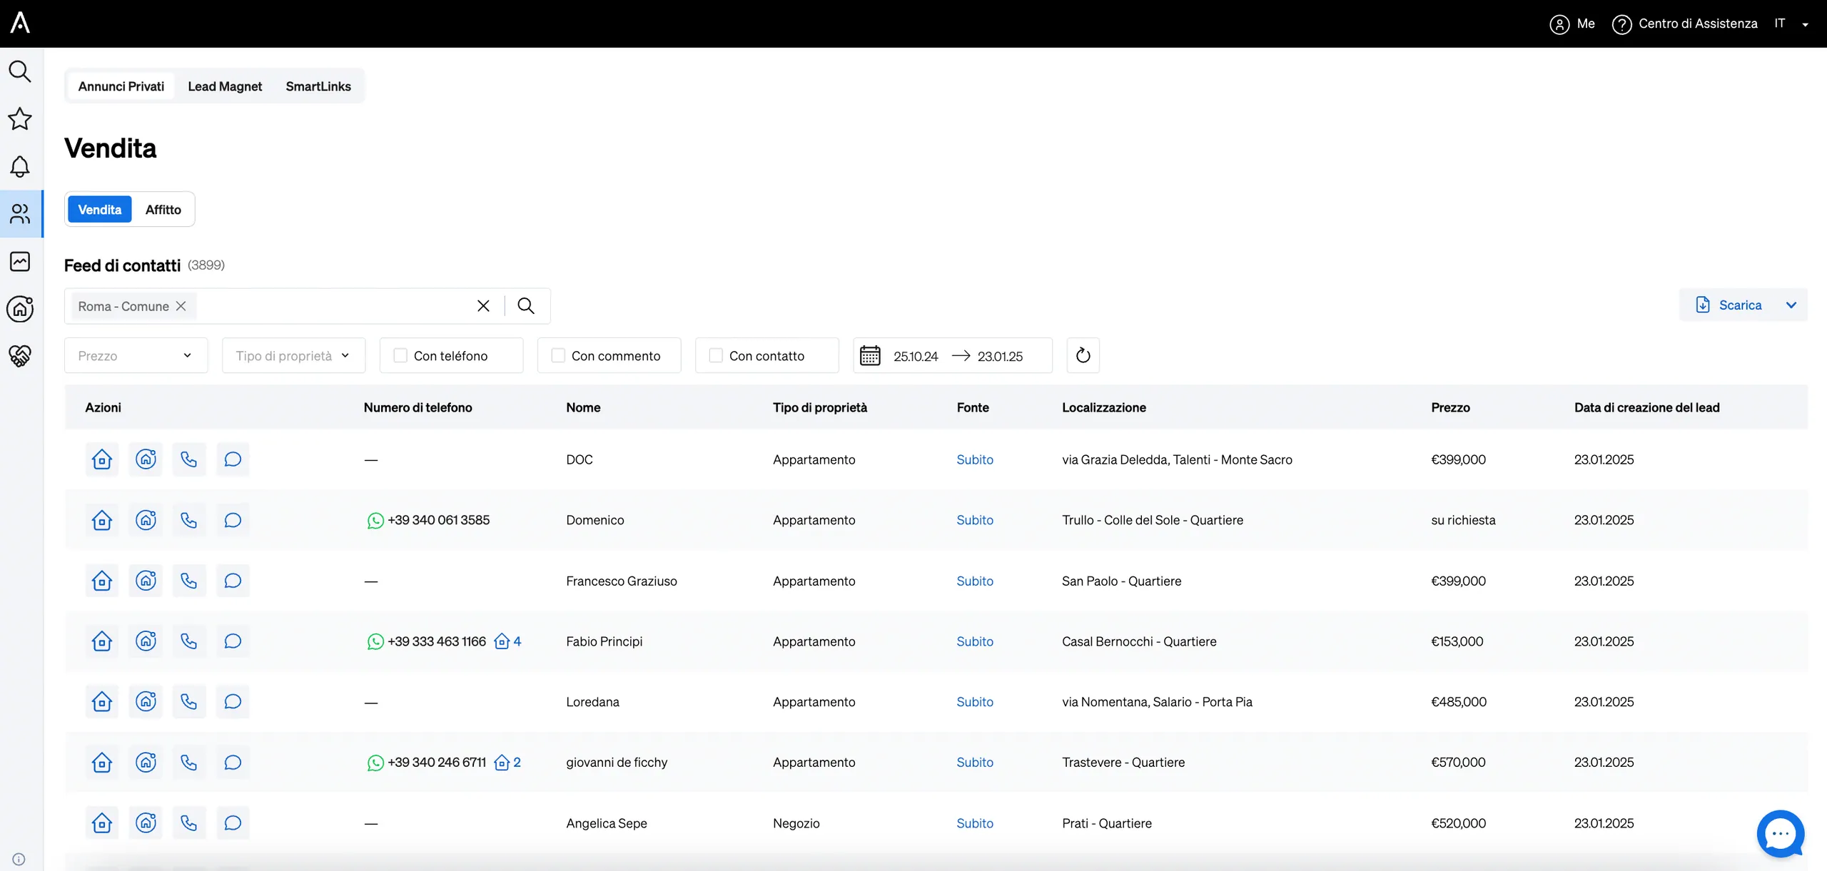Open notifications bell in the sidebar

click(x=20, y=166)
